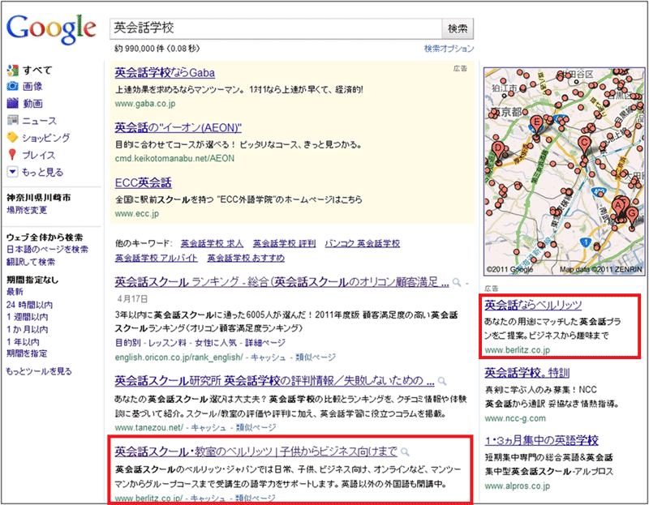Click map marker E on the map
Image resolution: width=649 pixels, height=505 pixels.
535,124
